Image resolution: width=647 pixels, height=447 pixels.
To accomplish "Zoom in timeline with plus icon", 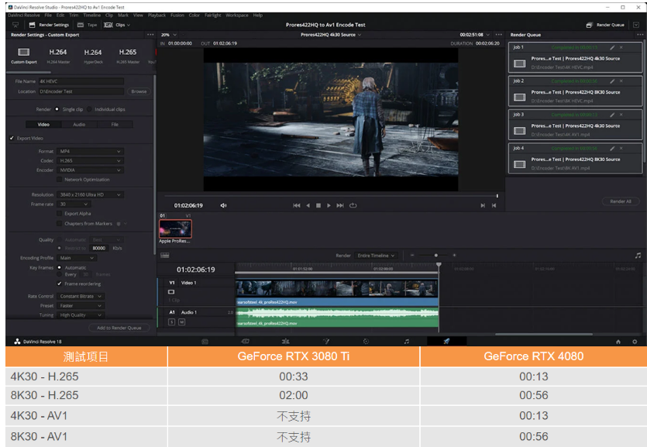I will [x=454, y=255].
